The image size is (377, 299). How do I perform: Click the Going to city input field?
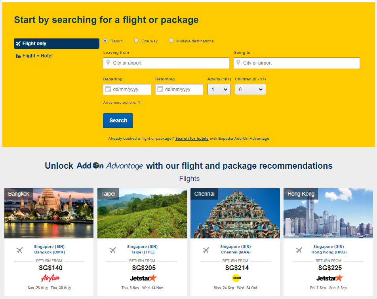300,63
